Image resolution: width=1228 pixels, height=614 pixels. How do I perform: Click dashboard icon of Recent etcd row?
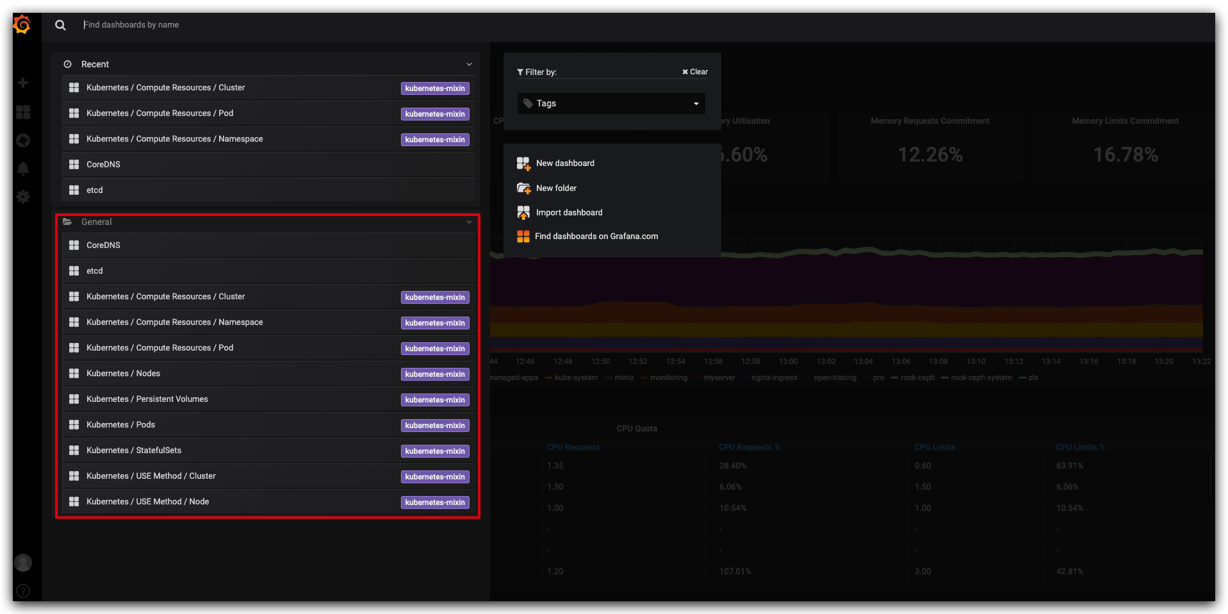coord(74,190)
